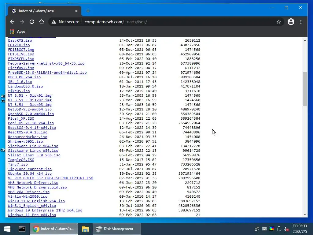Open the MikeOS.iso link

(x=19, y=91)
